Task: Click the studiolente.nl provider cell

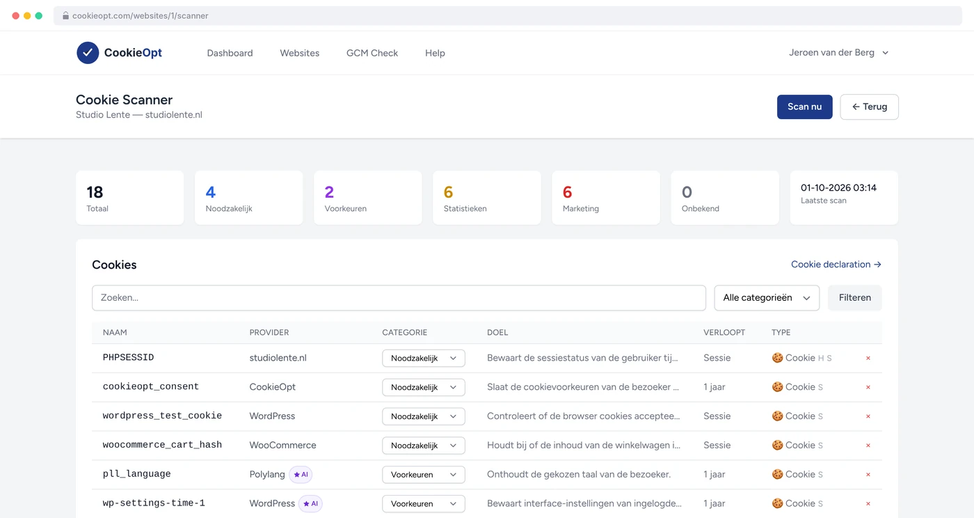Action: tap(278, 358)
